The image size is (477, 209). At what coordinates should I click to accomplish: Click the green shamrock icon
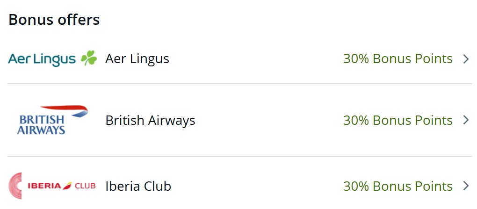pyautogui.click(x=88, y=58)
